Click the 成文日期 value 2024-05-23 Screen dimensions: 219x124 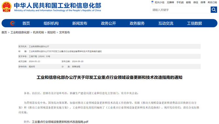[x=34, y=61]
